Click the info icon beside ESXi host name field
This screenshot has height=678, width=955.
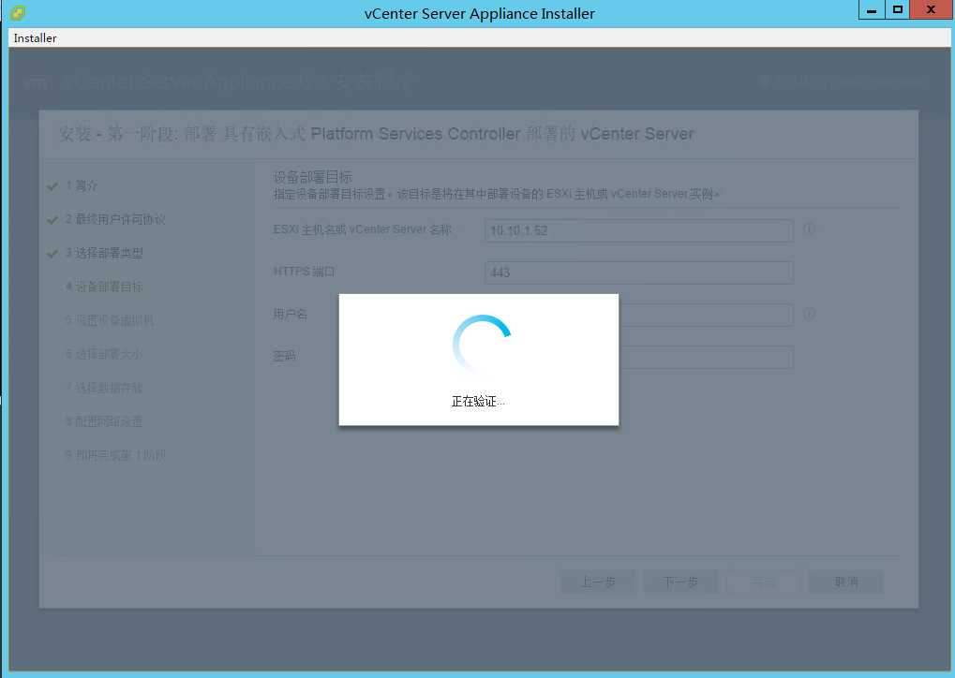click(x=809, y=228)
